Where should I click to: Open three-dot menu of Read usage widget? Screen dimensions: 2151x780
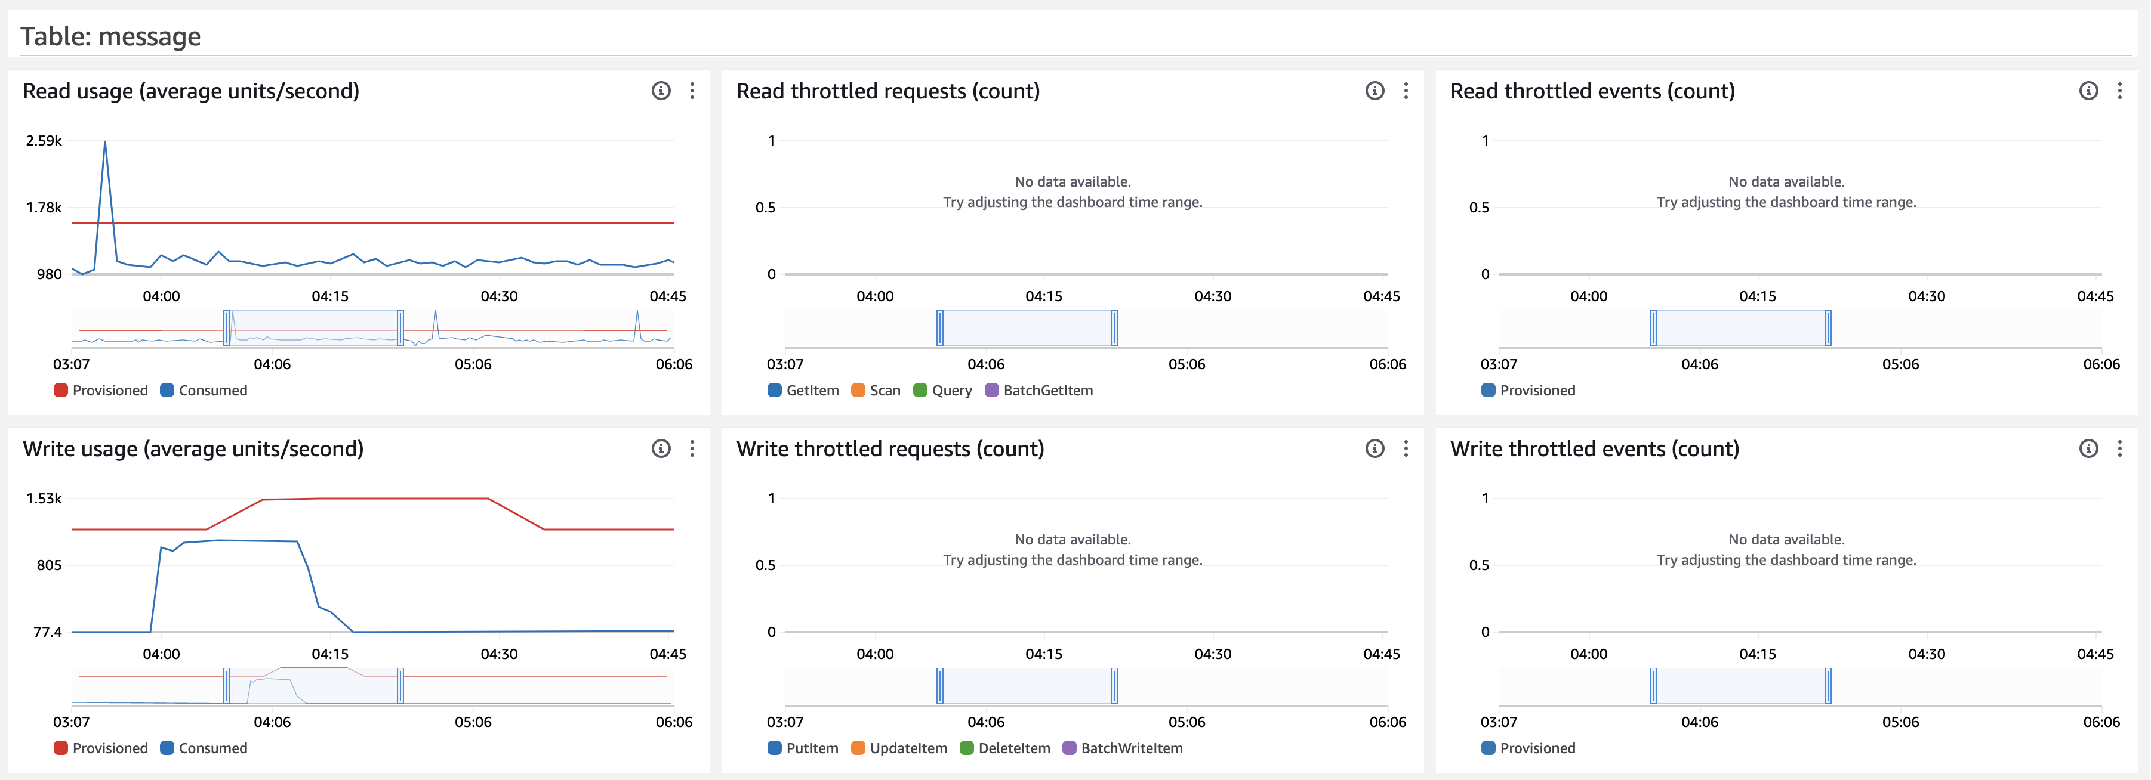[x=692, y=91]
